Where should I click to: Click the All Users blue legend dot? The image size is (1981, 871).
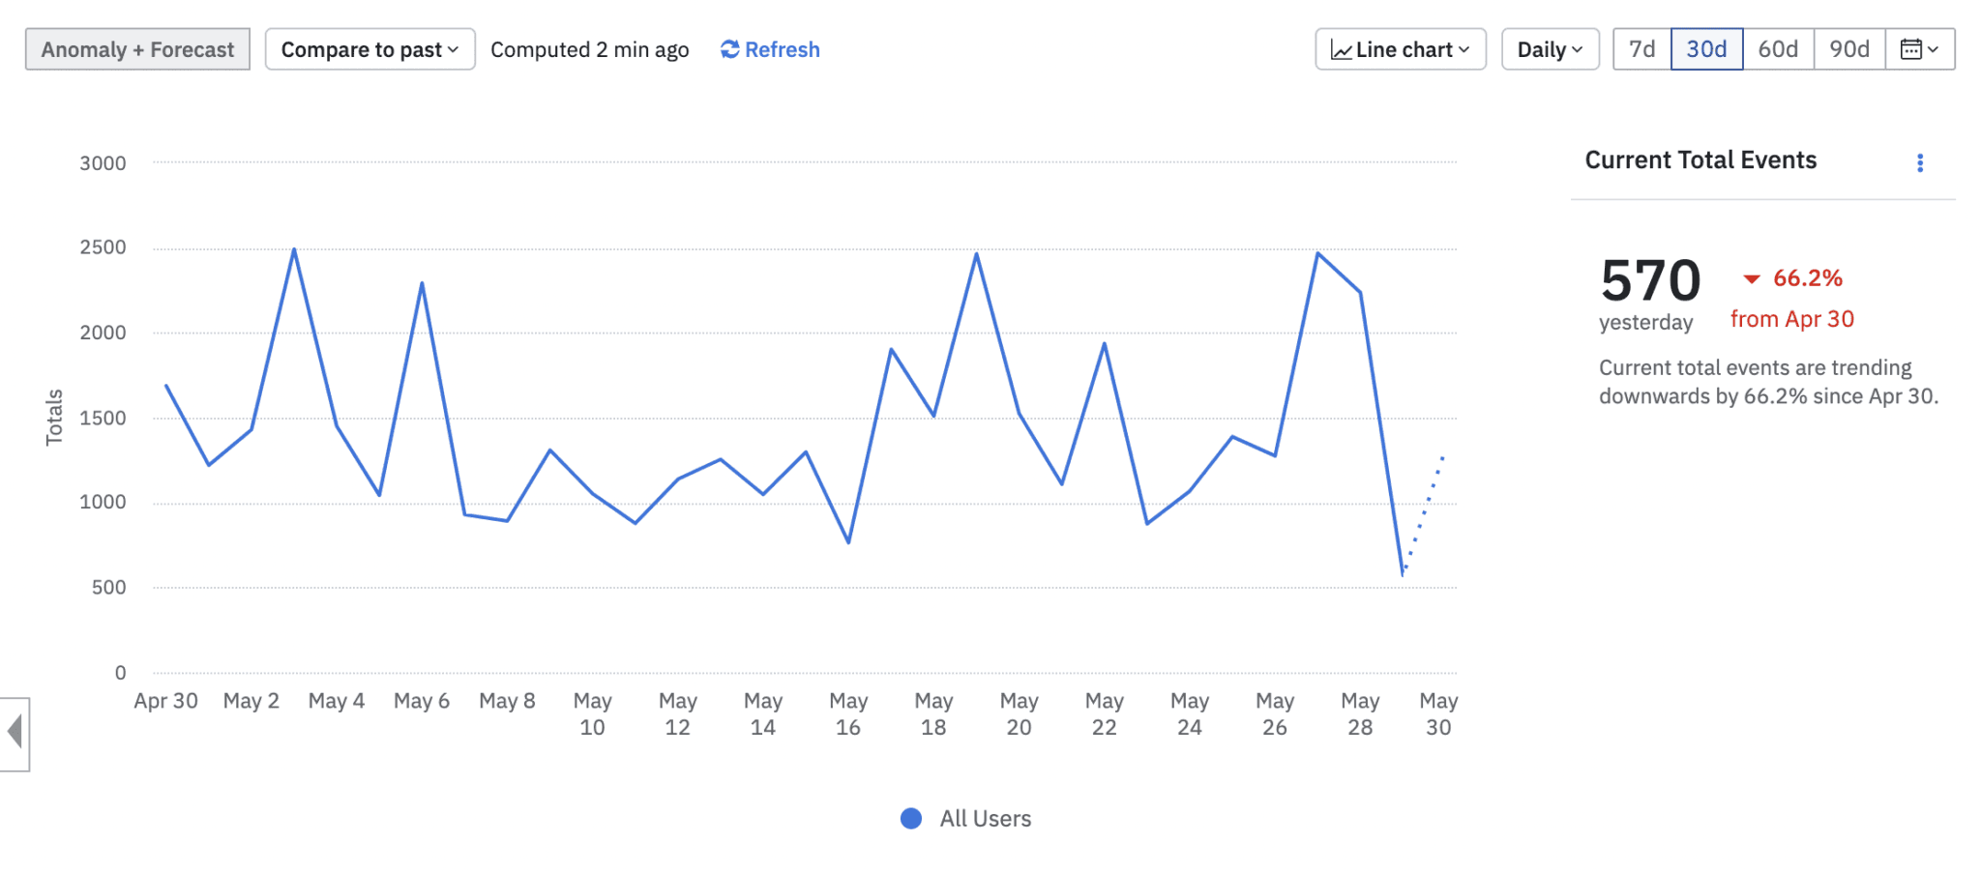click(x=910, y=819)
